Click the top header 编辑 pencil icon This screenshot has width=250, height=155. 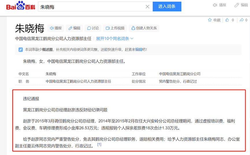(x=237, y=5)
